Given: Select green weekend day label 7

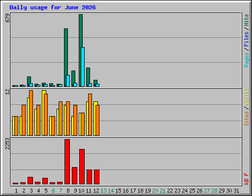Looking at the screenshot, I should (x=61, y=191).
